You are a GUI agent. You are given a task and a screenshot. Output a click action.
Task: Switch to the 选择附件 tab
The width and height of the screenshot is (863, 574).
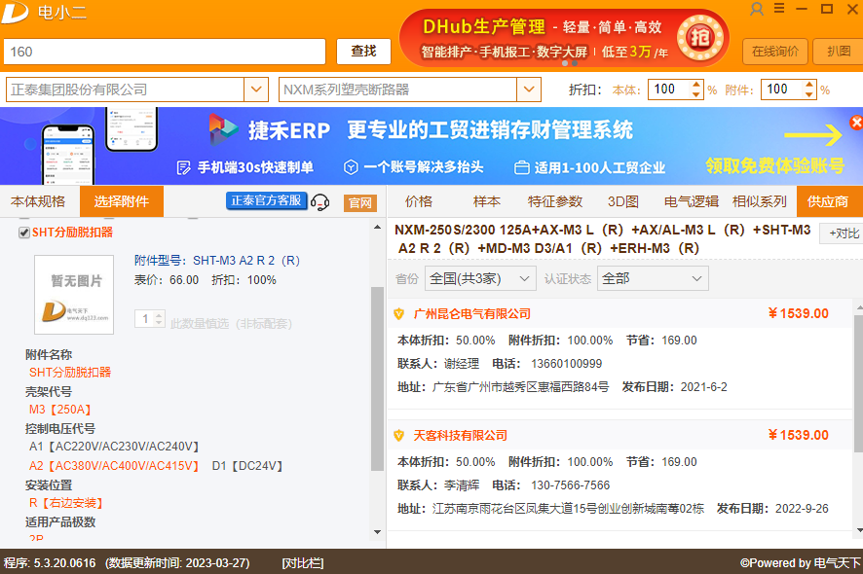(122, 201)
